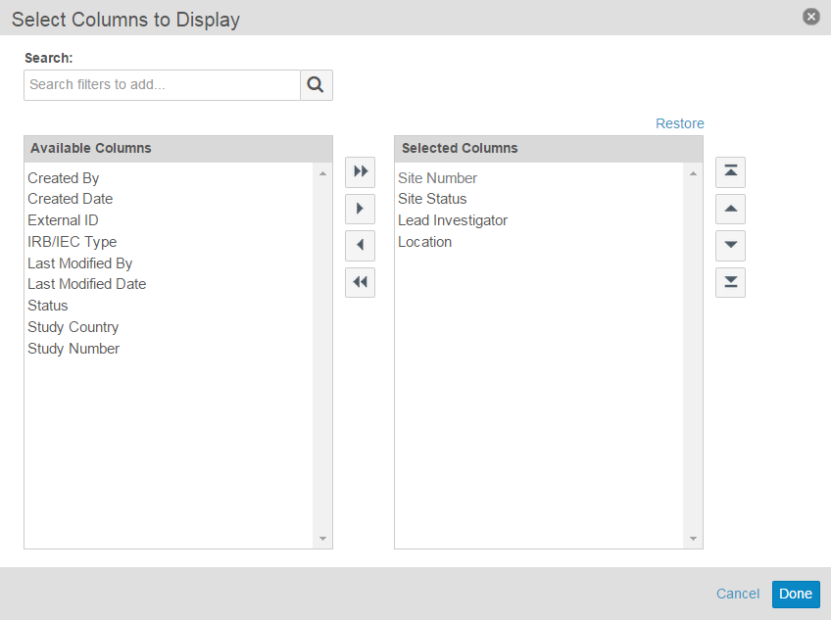Click the remove selected column left-arrow button
831x620 pixels.
[360, 245]
